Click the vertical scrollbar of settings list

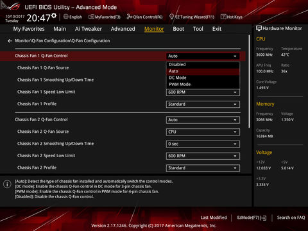pyautogui.click(x=249, y=81)
